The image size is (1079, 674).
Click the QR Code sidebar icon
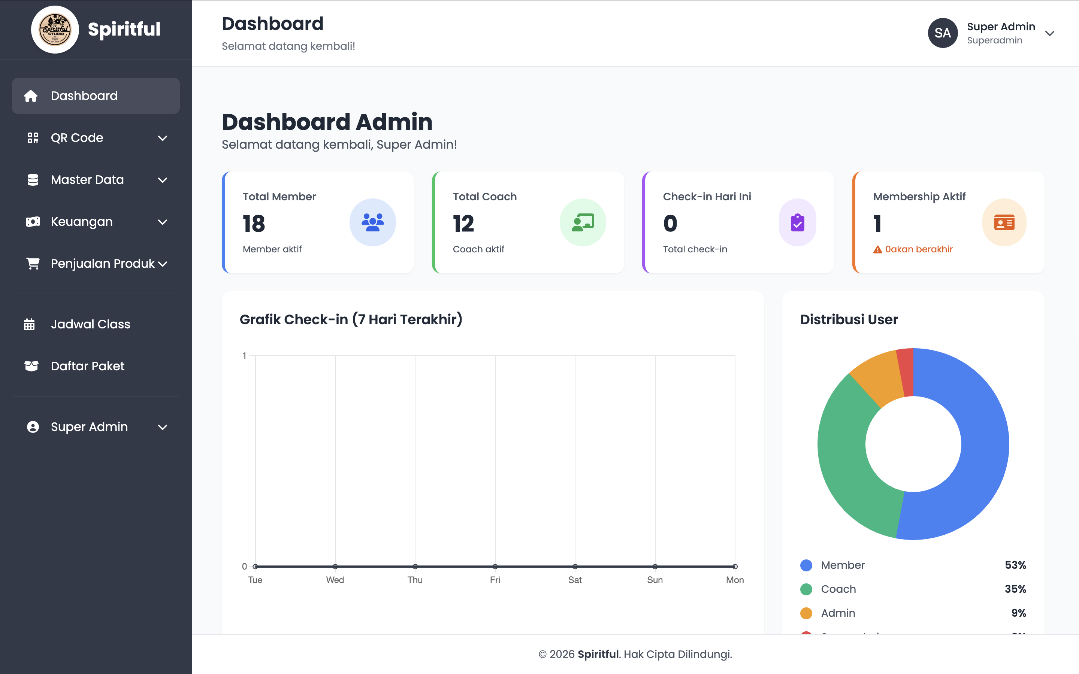point(33,138)
